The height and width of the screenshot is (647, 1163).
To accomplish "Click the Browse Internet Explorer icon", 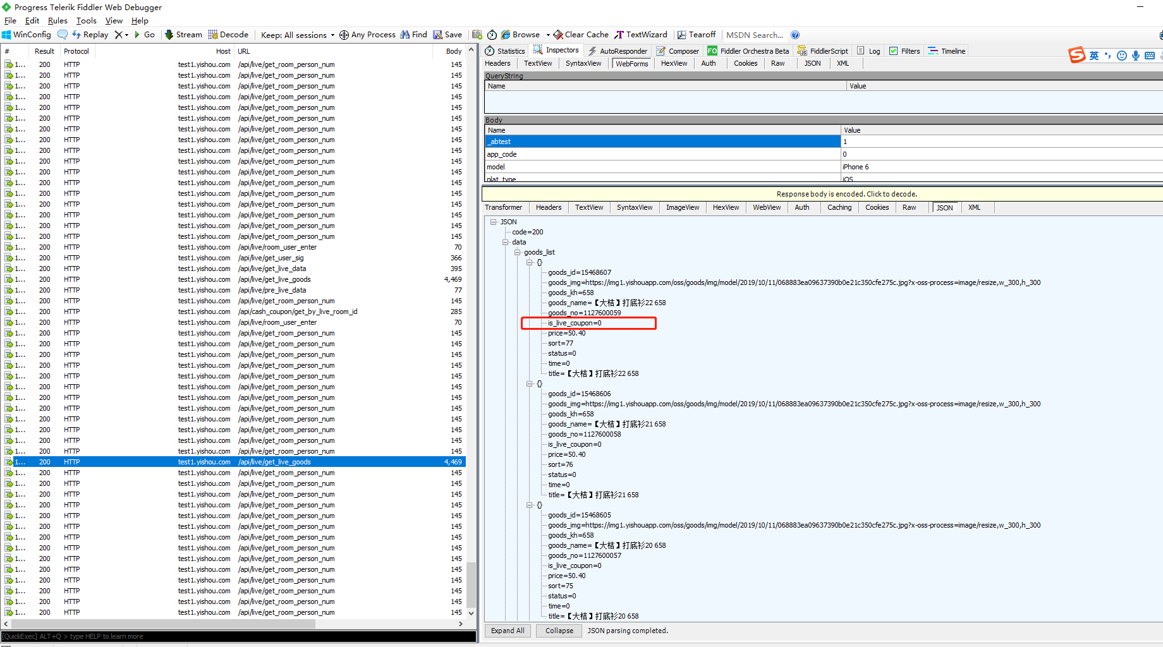I will 506,35.
